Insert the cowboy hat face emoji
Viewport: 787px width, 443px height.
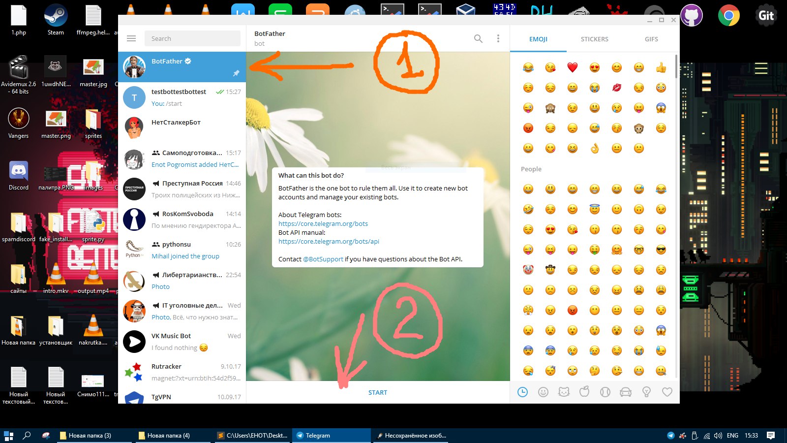coord(550,270)
